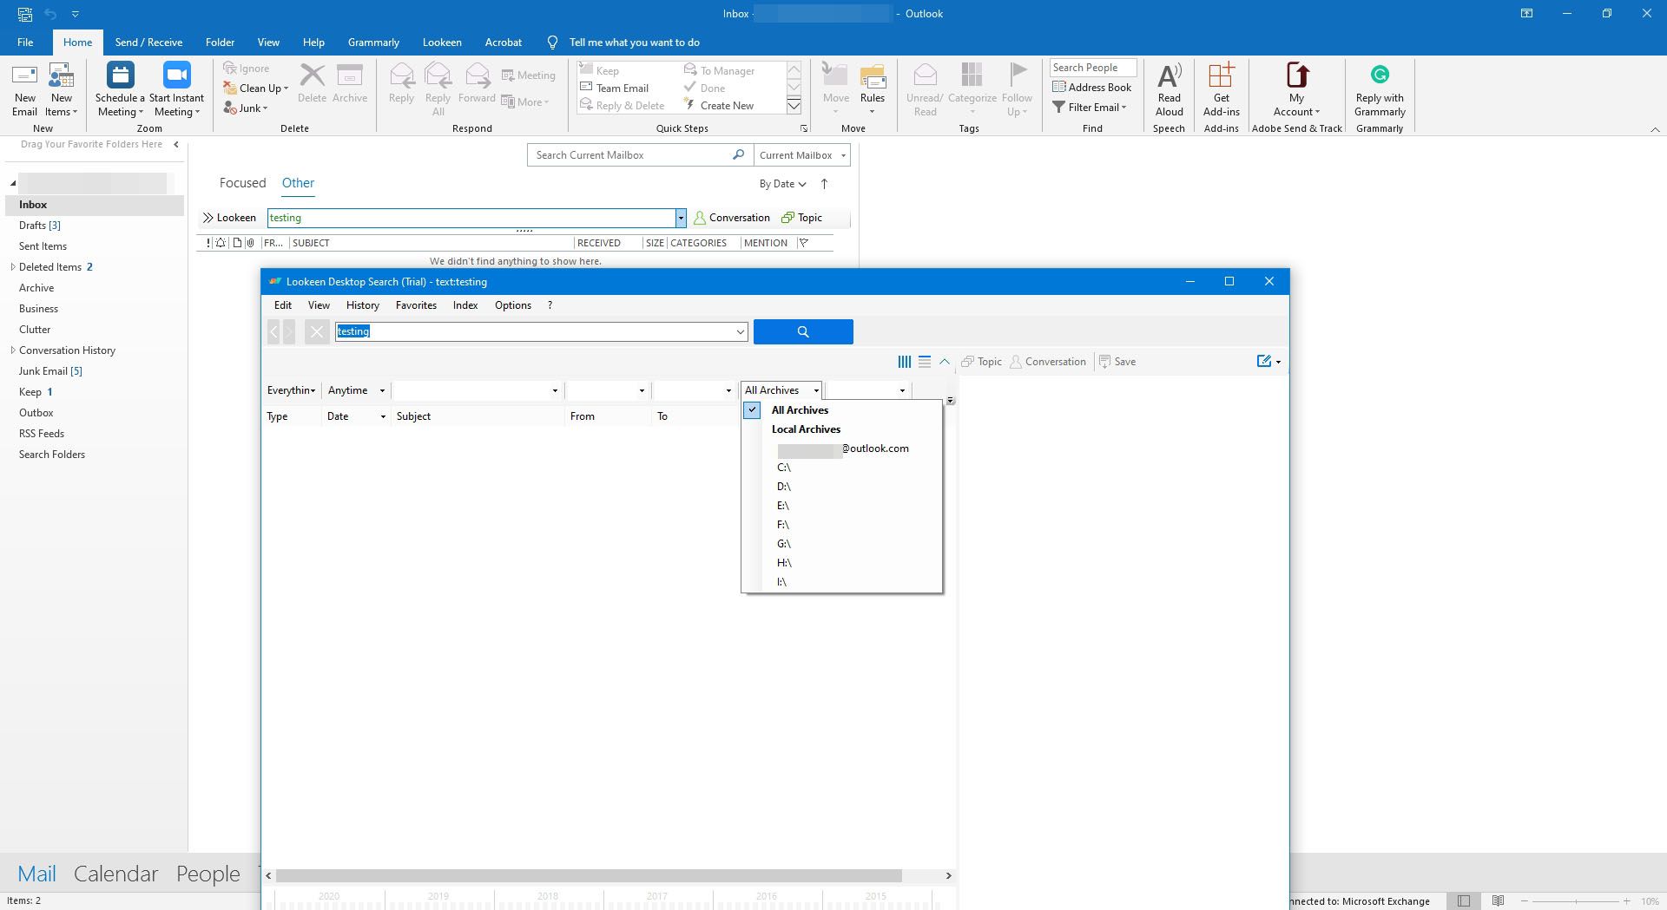
Task: Open My Account for Adobe Send & Track
Action: 1296,89
